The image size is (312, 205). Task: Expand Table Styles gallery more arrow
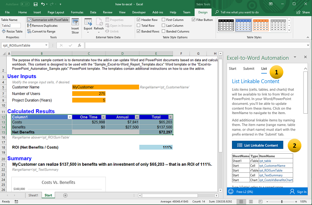pyautogui.click(x=289, y=30)
